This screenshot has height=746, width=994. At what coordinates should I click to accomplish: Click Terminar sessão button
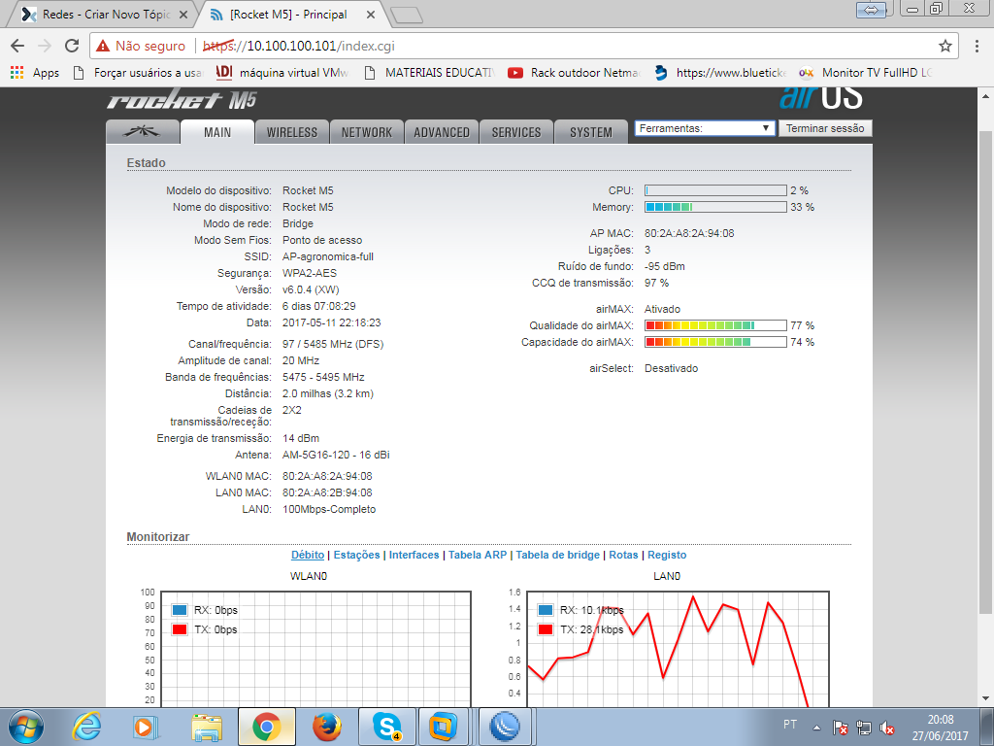825,128
